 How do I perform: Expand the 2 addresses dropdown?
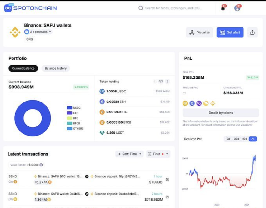click(x=38, y=32)
